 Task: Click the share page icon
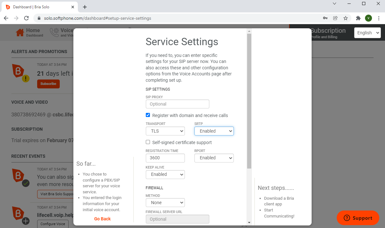(x=335, y=18)
